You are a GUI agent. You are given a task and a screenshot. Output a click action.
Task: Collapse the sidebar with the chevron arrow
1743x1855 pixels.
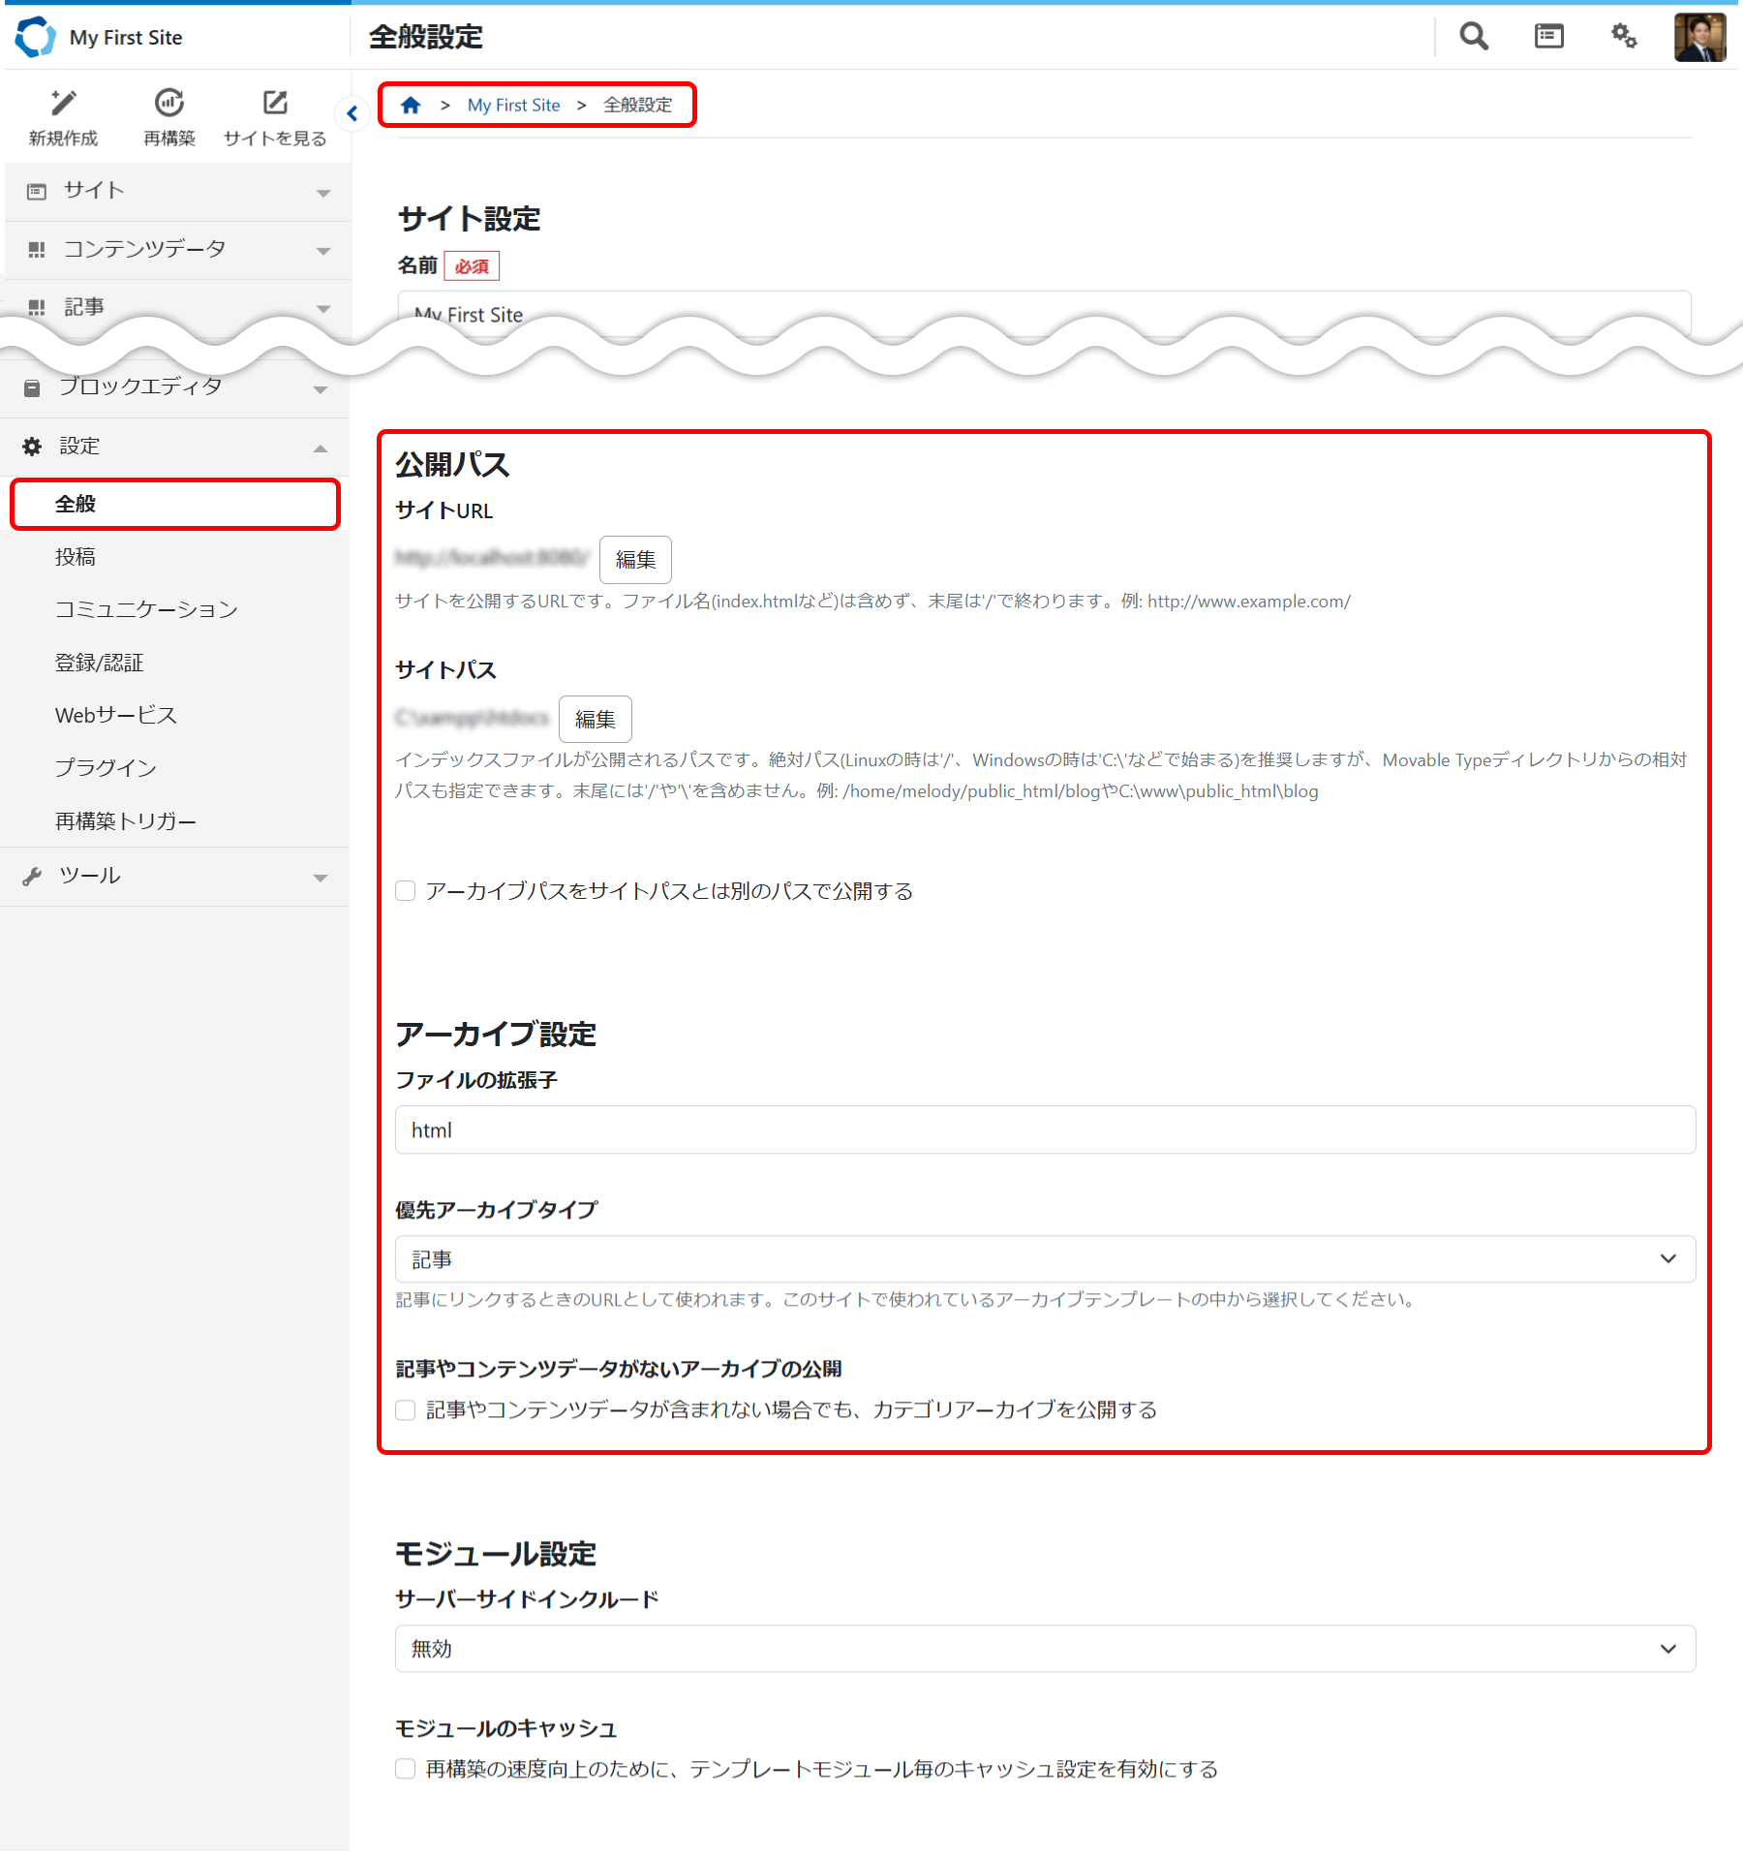352,113
